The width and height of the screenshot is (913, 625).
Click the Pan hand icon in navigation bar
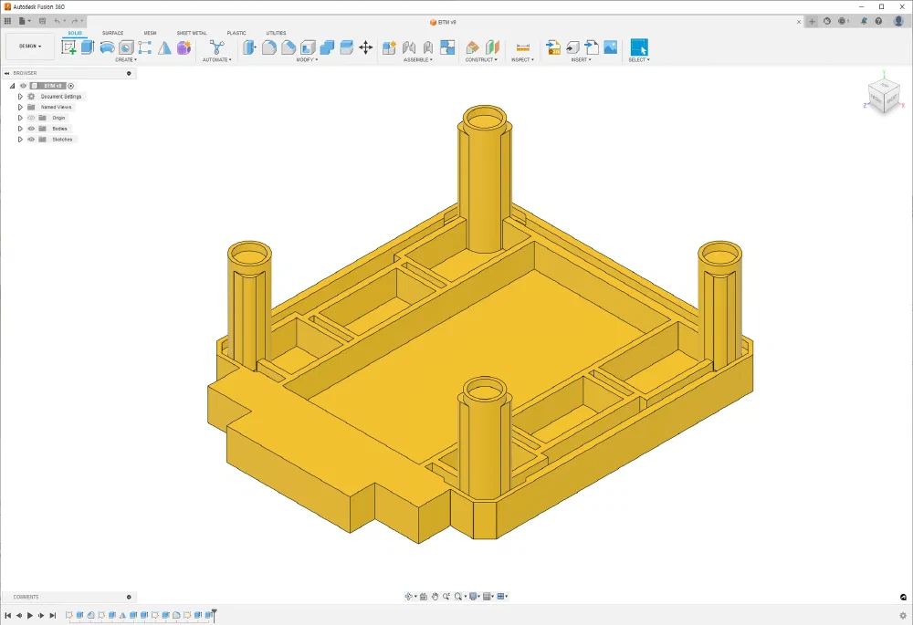(436, 597)
